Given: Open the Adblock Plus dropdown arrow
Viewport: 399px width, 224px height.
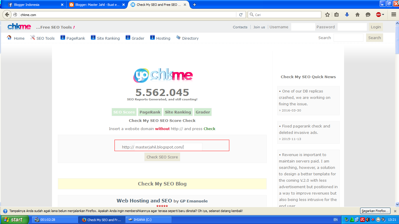Looking at the screenshot, I should click(x=383, y=15).
